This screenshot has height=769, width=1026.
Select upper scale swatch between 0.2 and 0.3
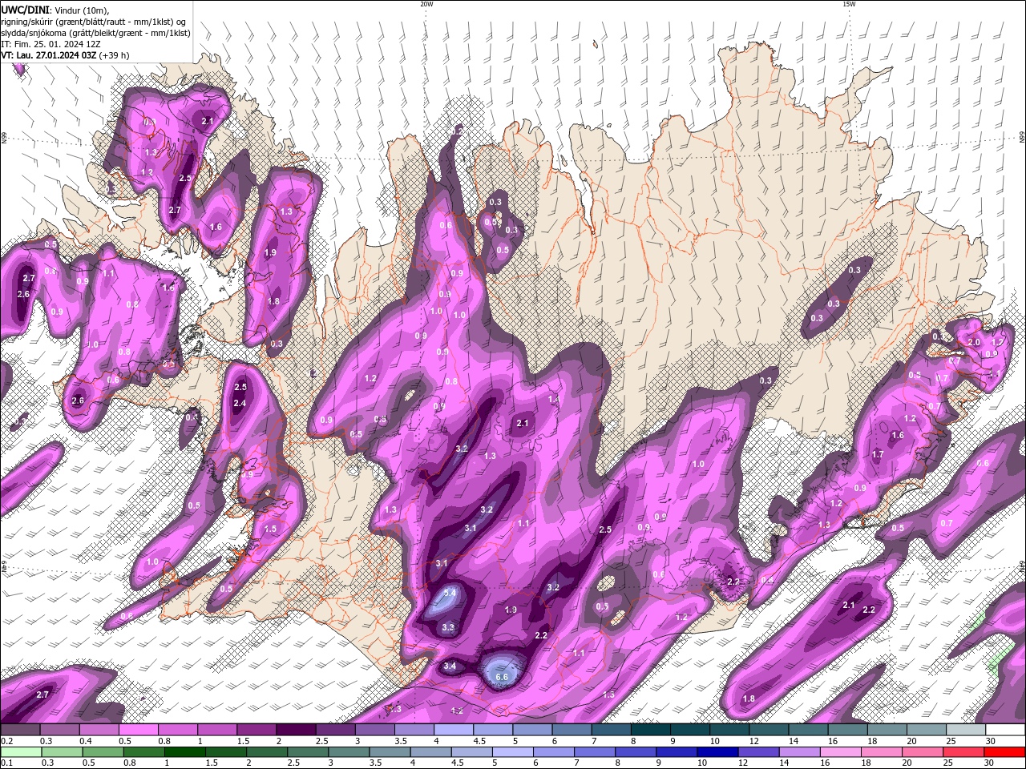tap(20, 730)
